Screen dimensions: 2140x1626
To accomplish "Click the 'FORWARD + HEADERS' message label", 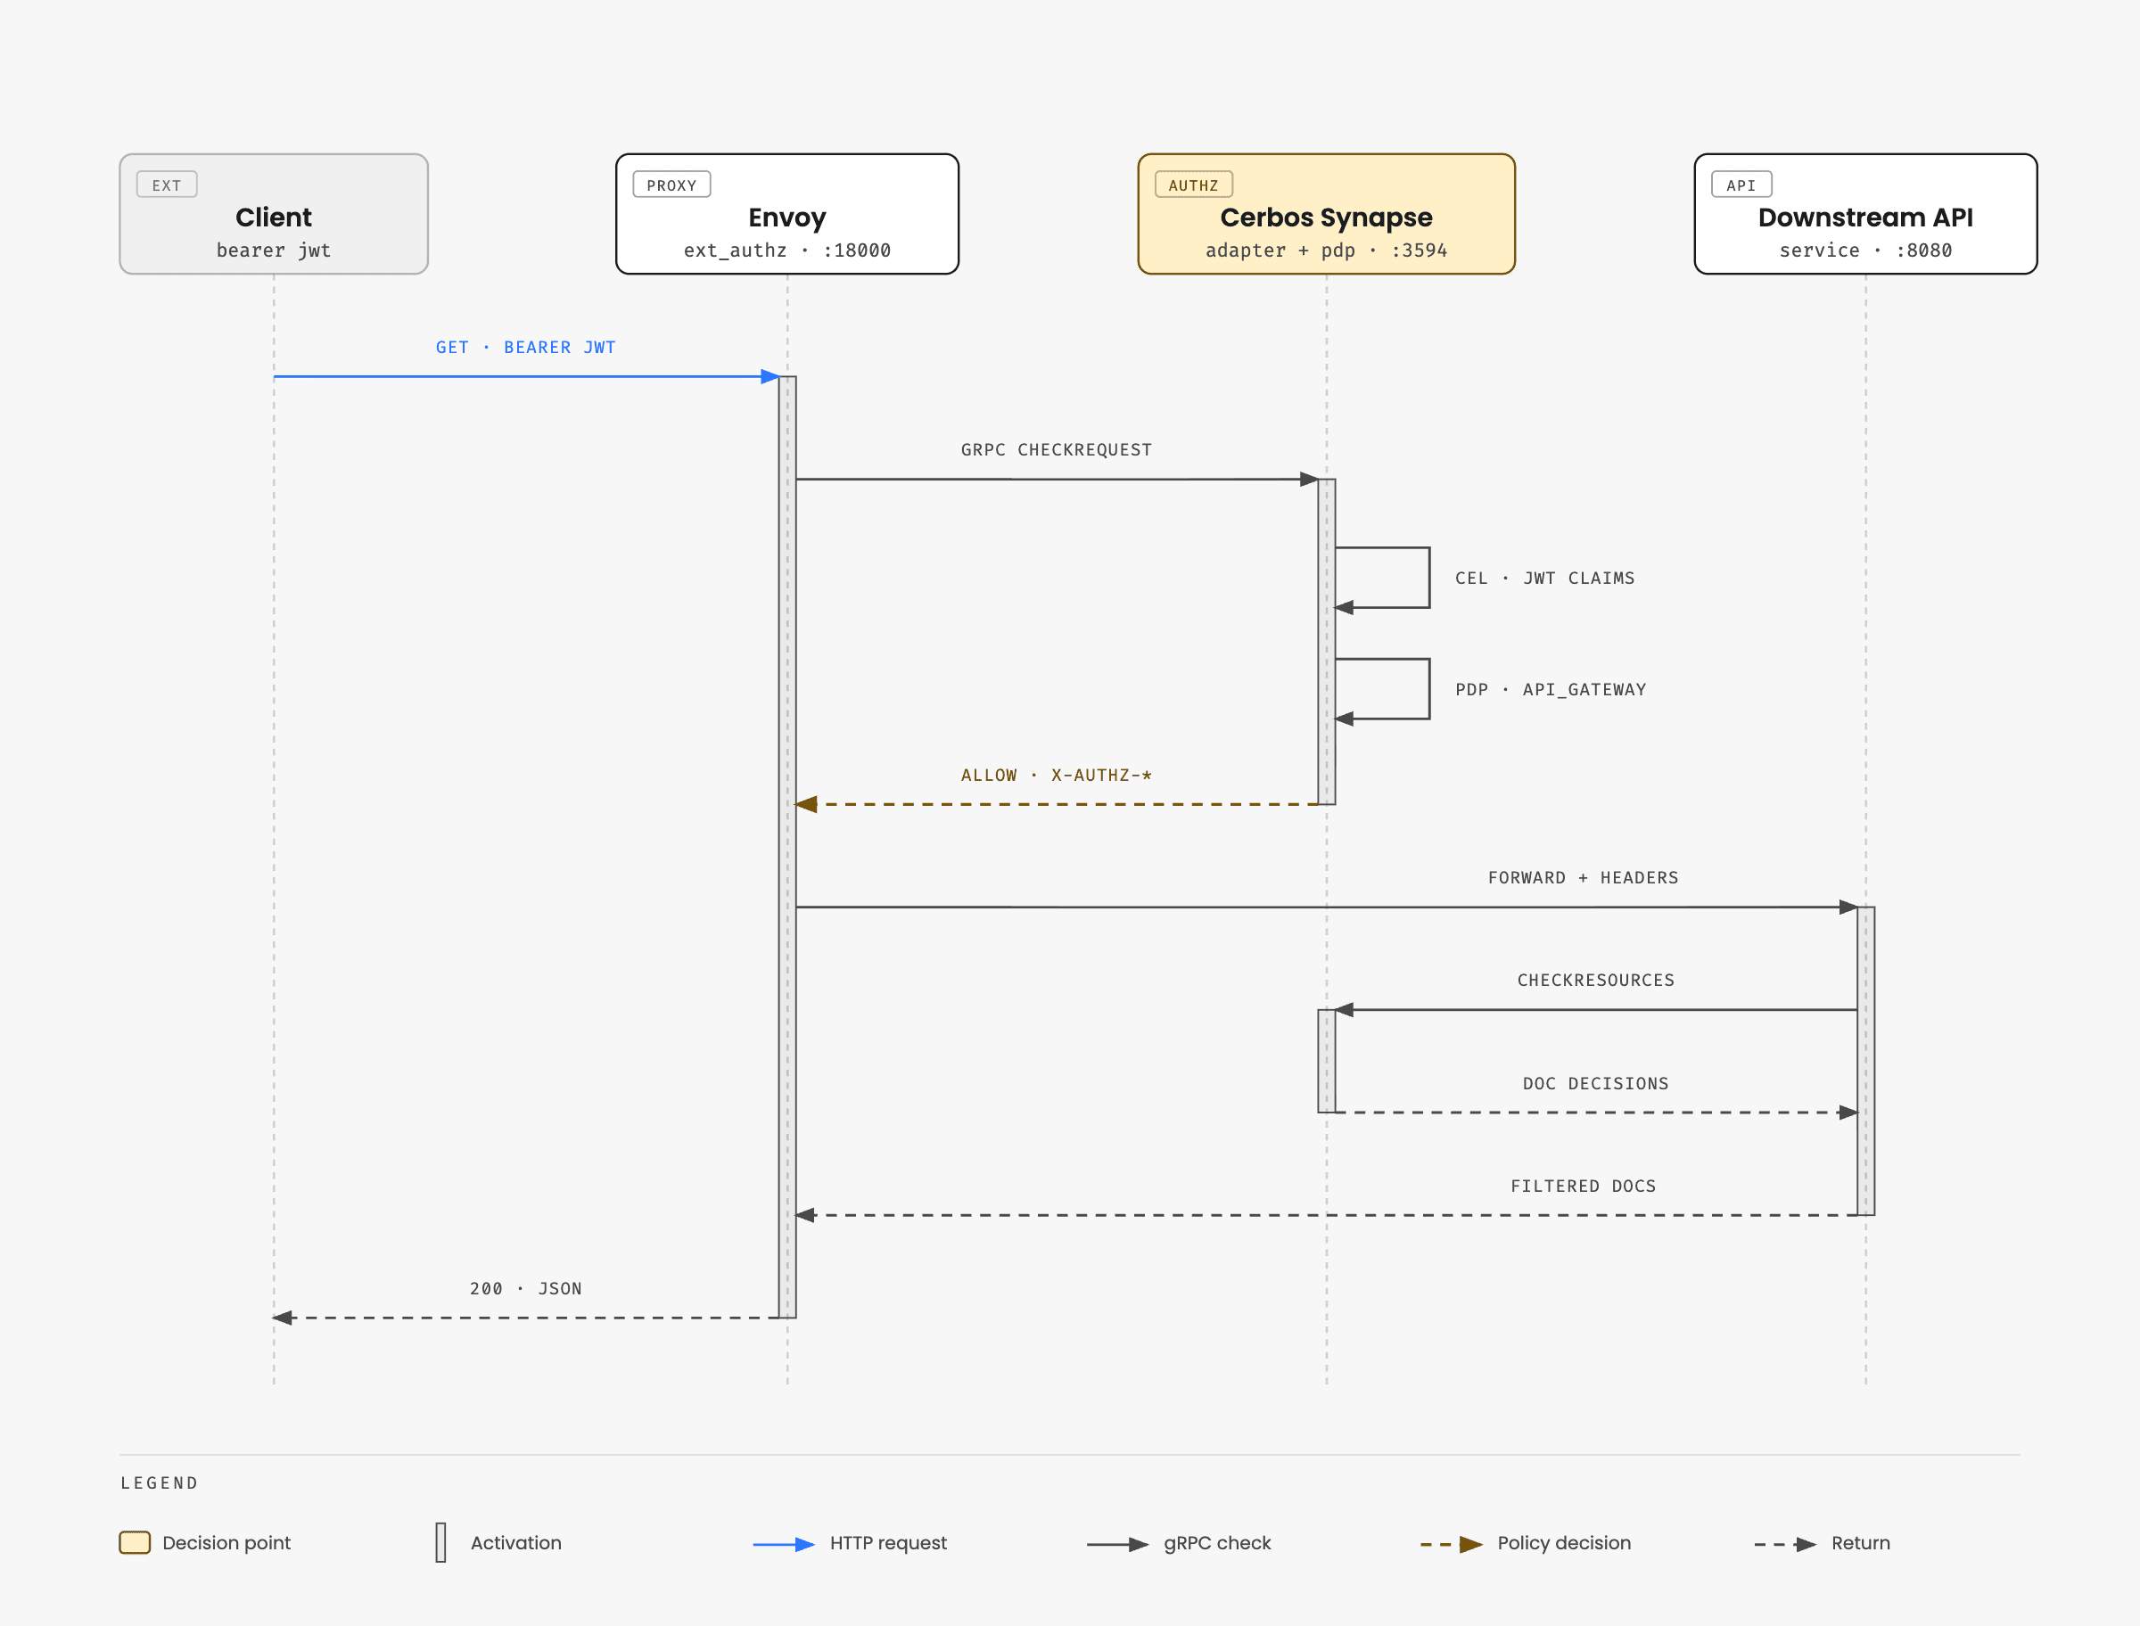I will tap(1583, 878).
